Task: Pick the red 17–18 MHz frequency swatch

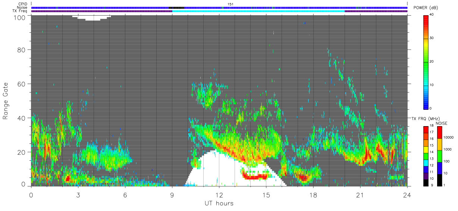Action: tap(426, 130)
